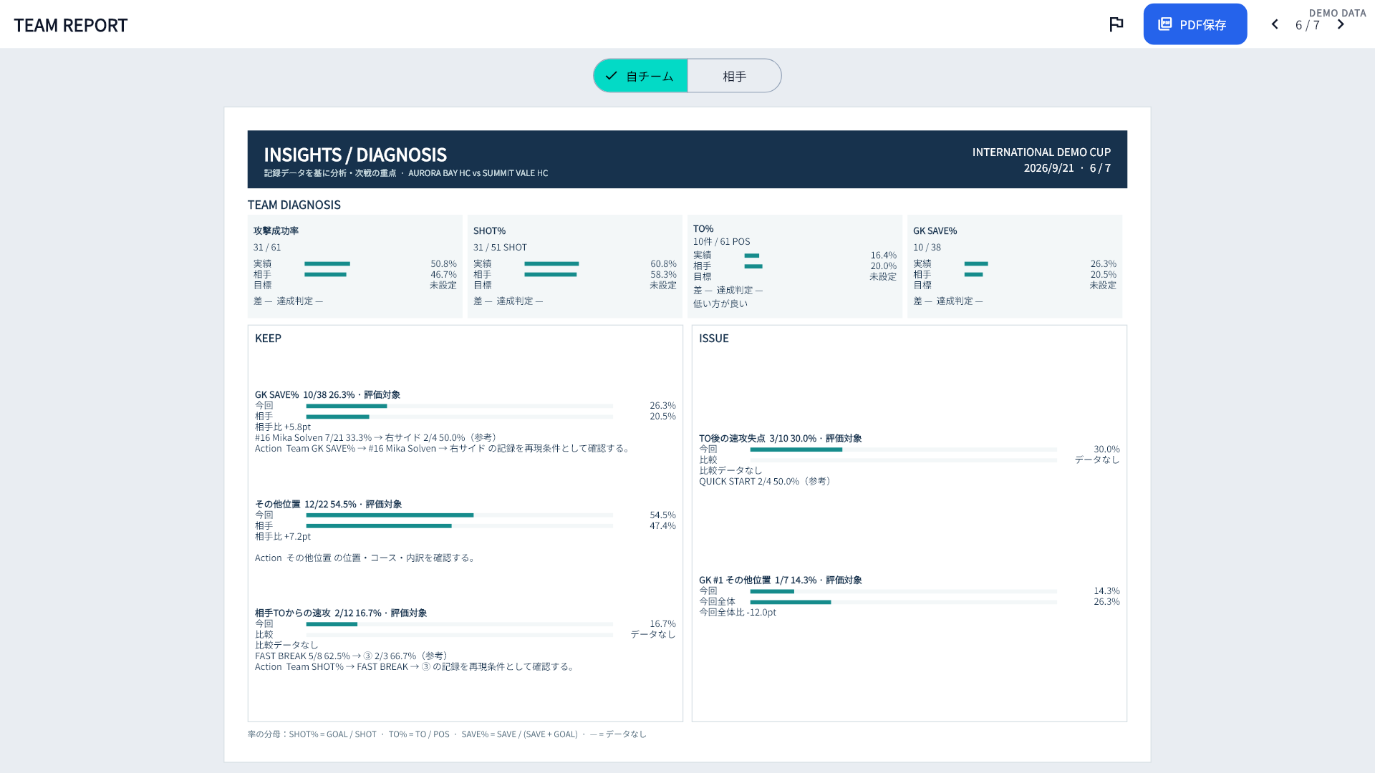This screenshot has width=1375, height=773.
Task: Click GK SAVE% diagnosis card title
Action: (935, 230)
